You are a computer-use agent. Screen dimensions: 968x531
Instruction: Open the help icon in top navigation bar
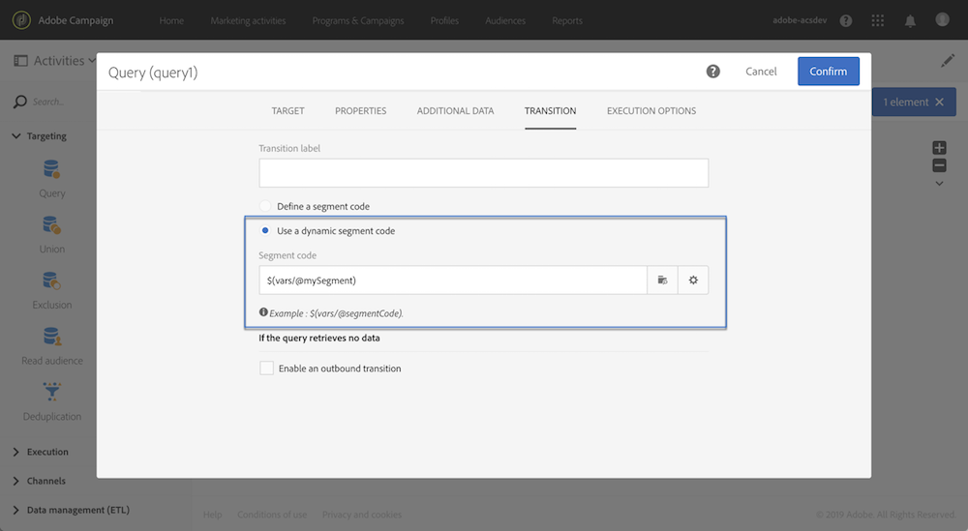pyautogui.click(x=846, y=21)
